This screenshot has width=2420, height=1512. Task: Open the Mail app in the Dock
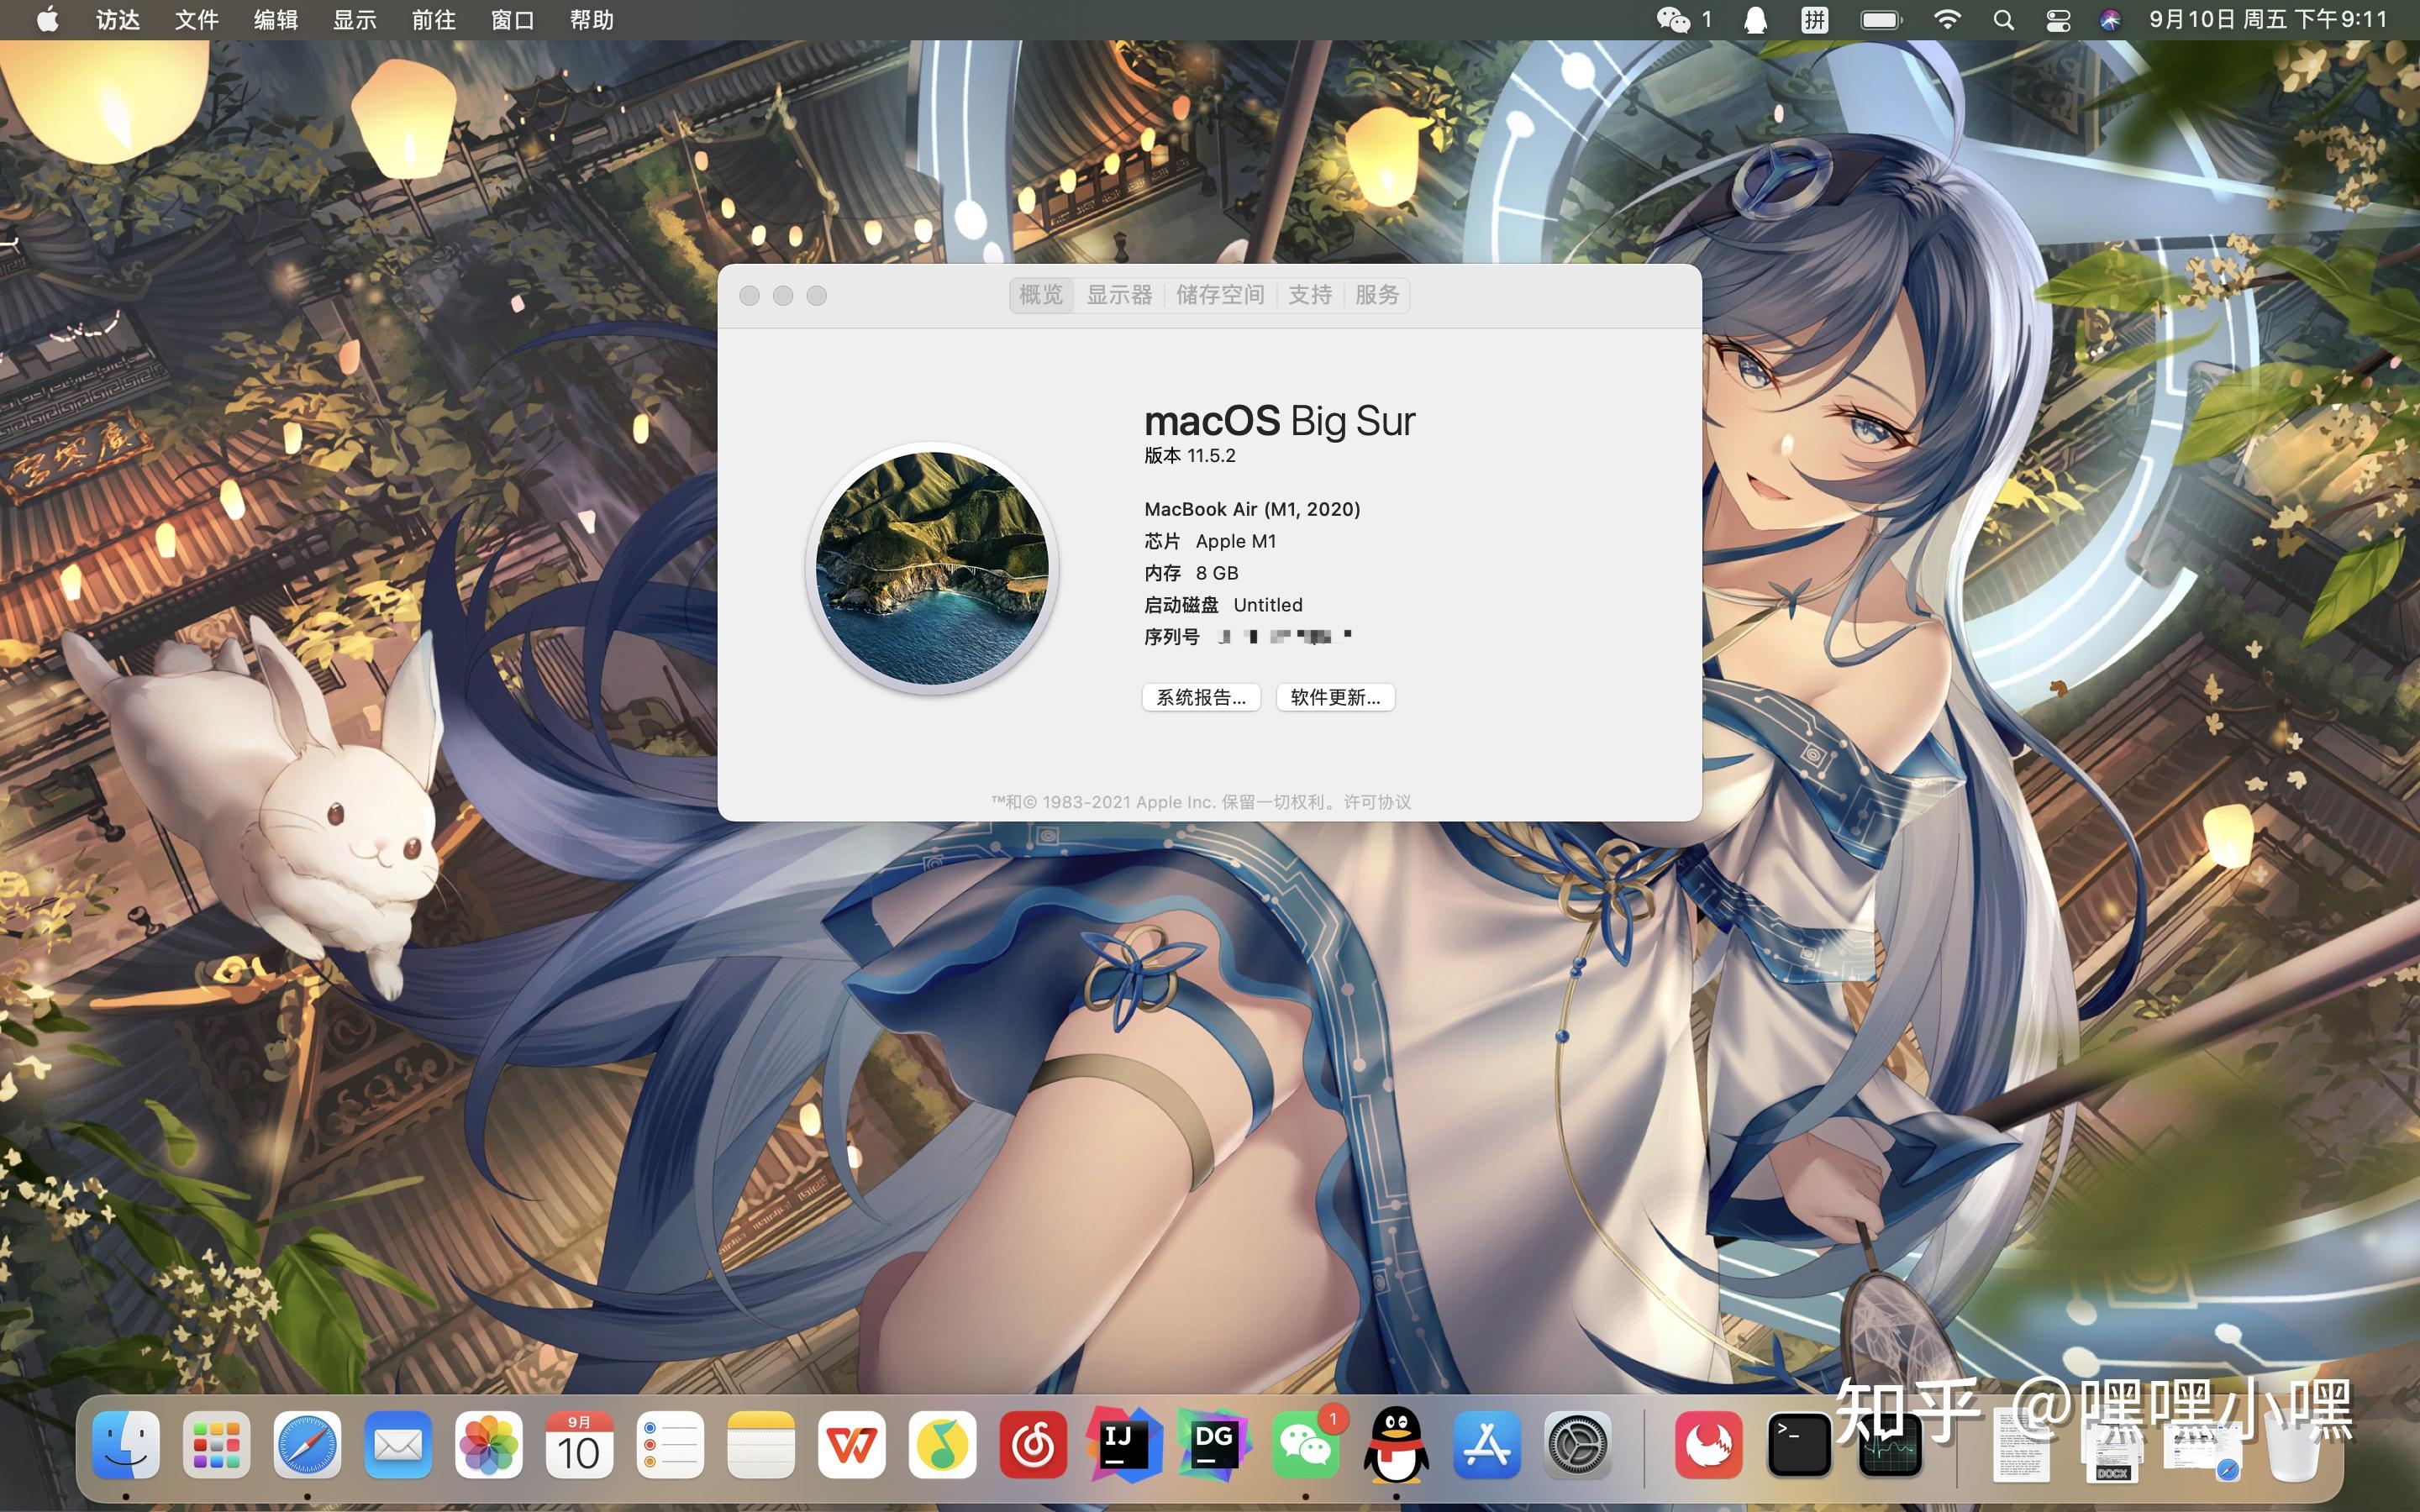click(398, 1444)
